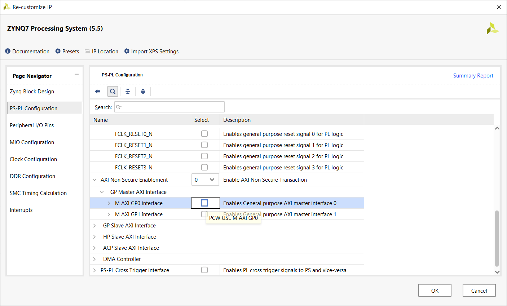Minimize the Page Navigator panel
Screen dimensions: 507x306
point(76,74)
